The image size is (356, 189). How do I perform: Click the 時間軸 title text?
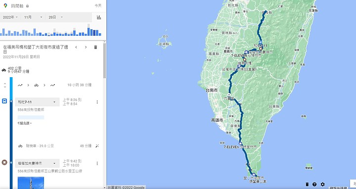(17, 6)
